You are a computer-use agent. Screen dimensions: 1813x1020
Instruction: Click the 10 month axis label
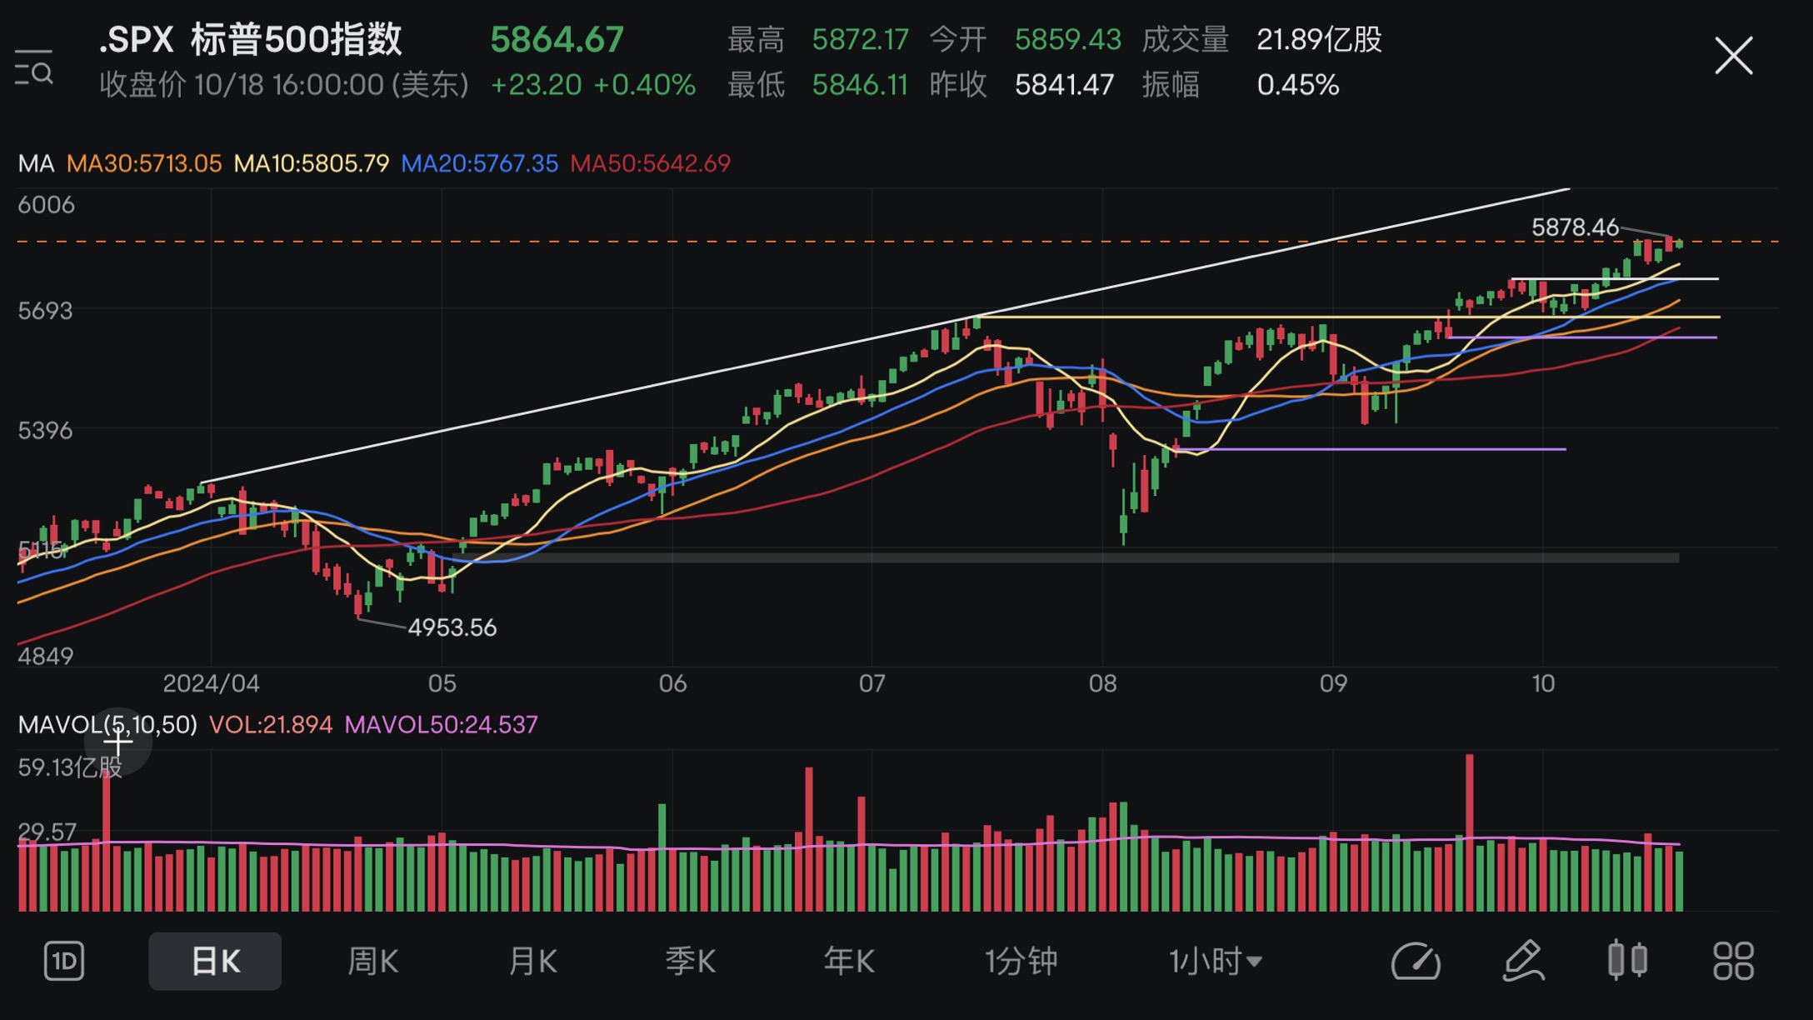(1543, 684)
